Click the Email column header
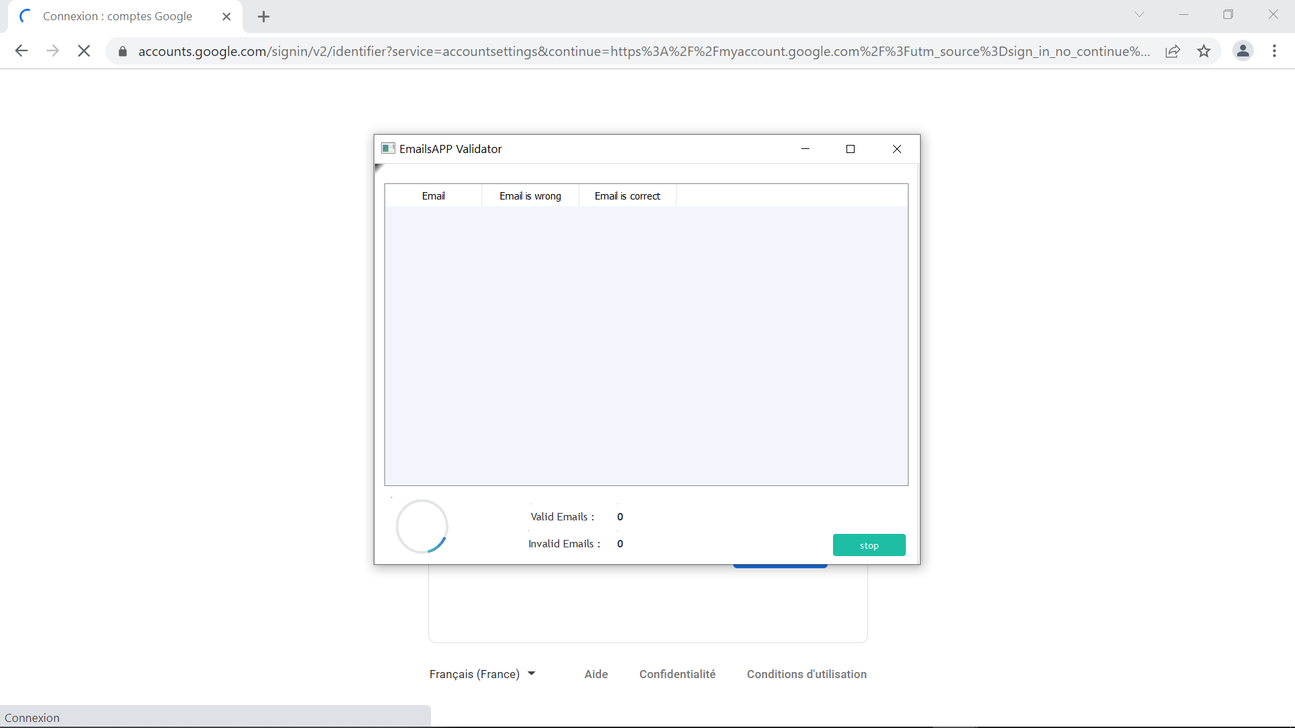This screenshot has height=728, width=1295. click(x=433, y=196)
